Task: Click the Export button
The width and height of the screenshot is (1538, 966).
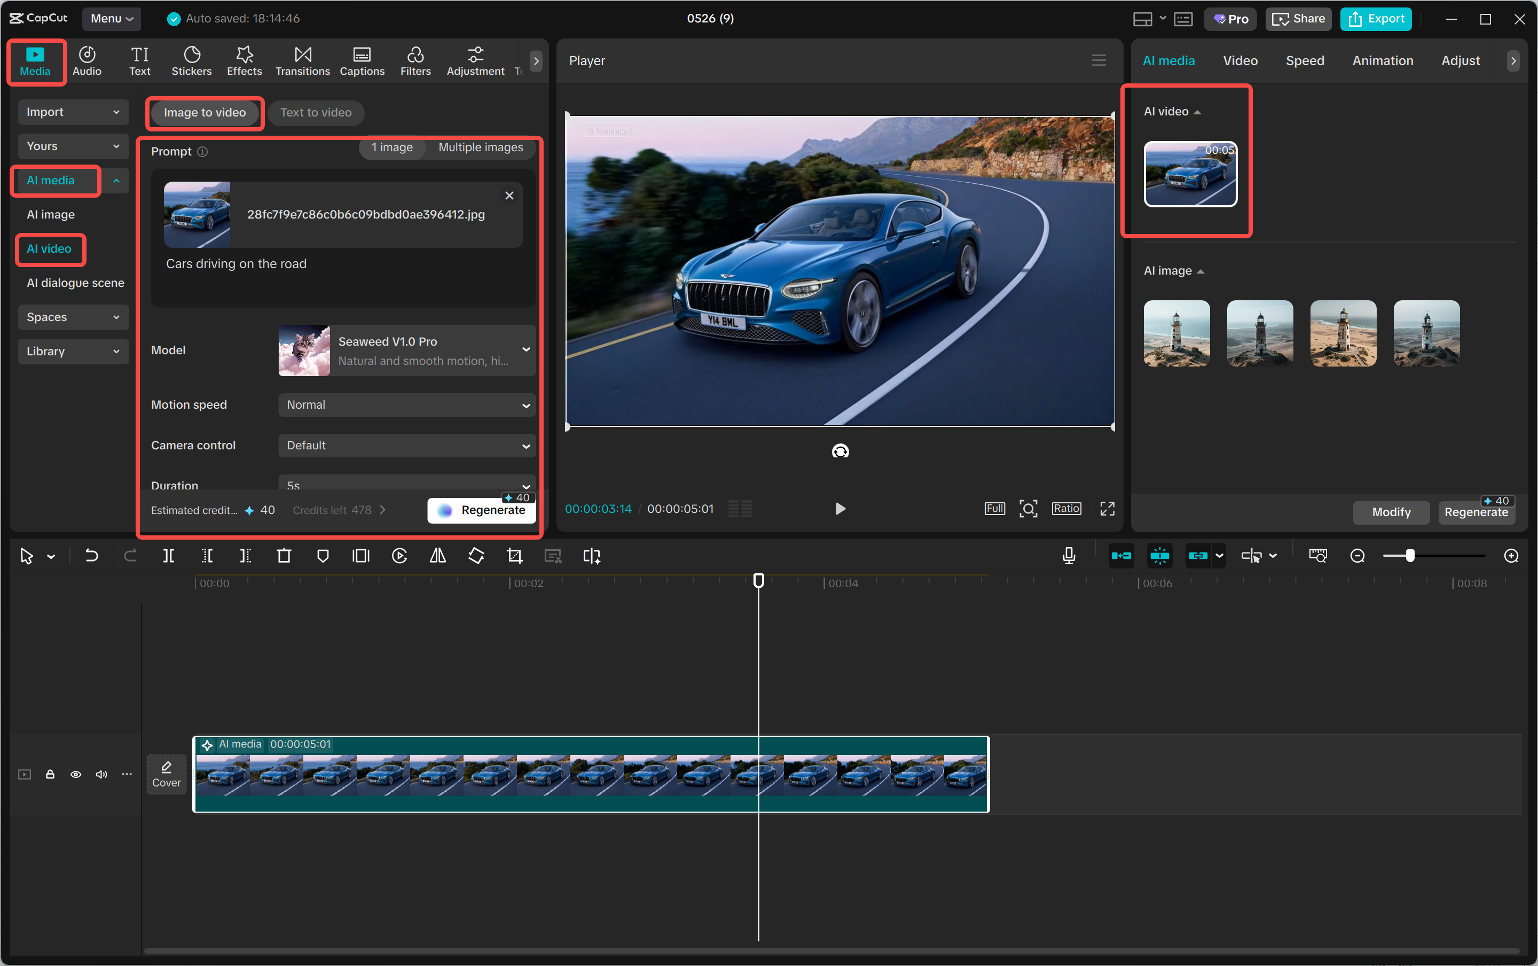Action: [1377, 19]
